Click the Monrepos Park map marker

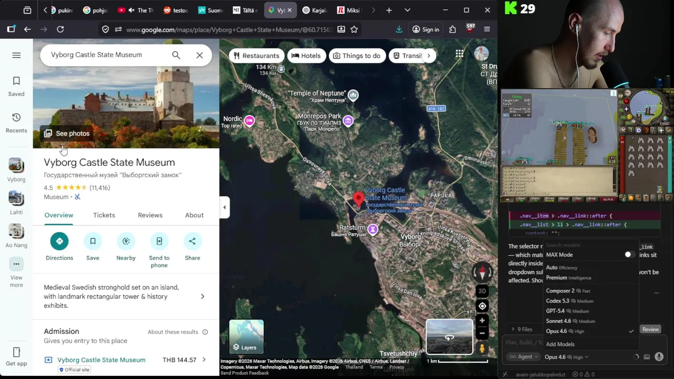coord(348,121)
